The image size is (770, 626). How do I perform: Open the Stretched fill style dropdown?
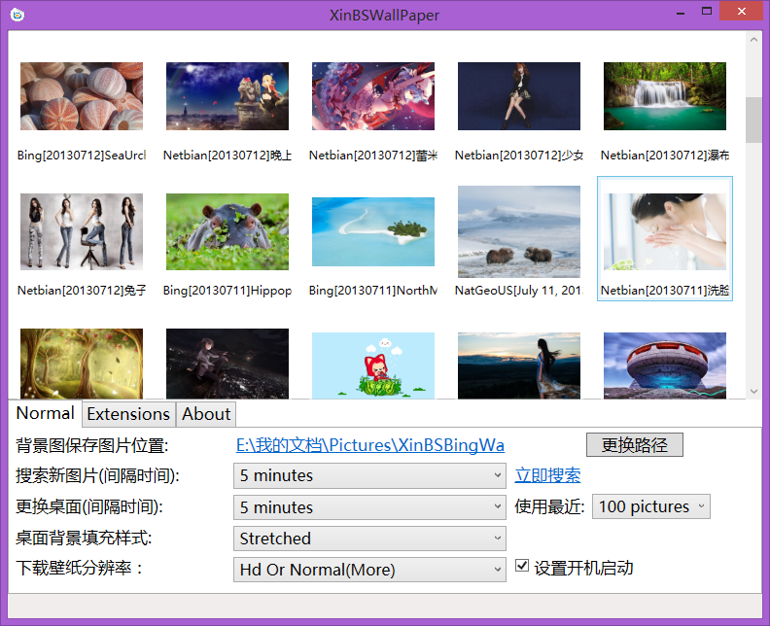[369, 539]
